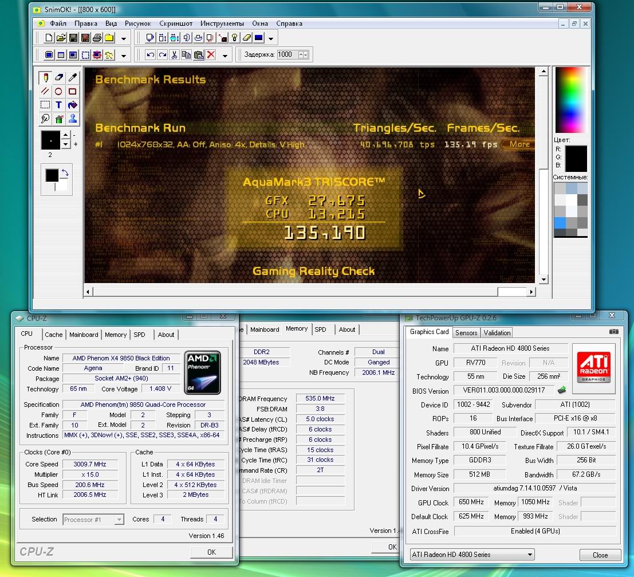
Task: Open About tab in front CPU-Z
Action: click(x=166, y=335)
